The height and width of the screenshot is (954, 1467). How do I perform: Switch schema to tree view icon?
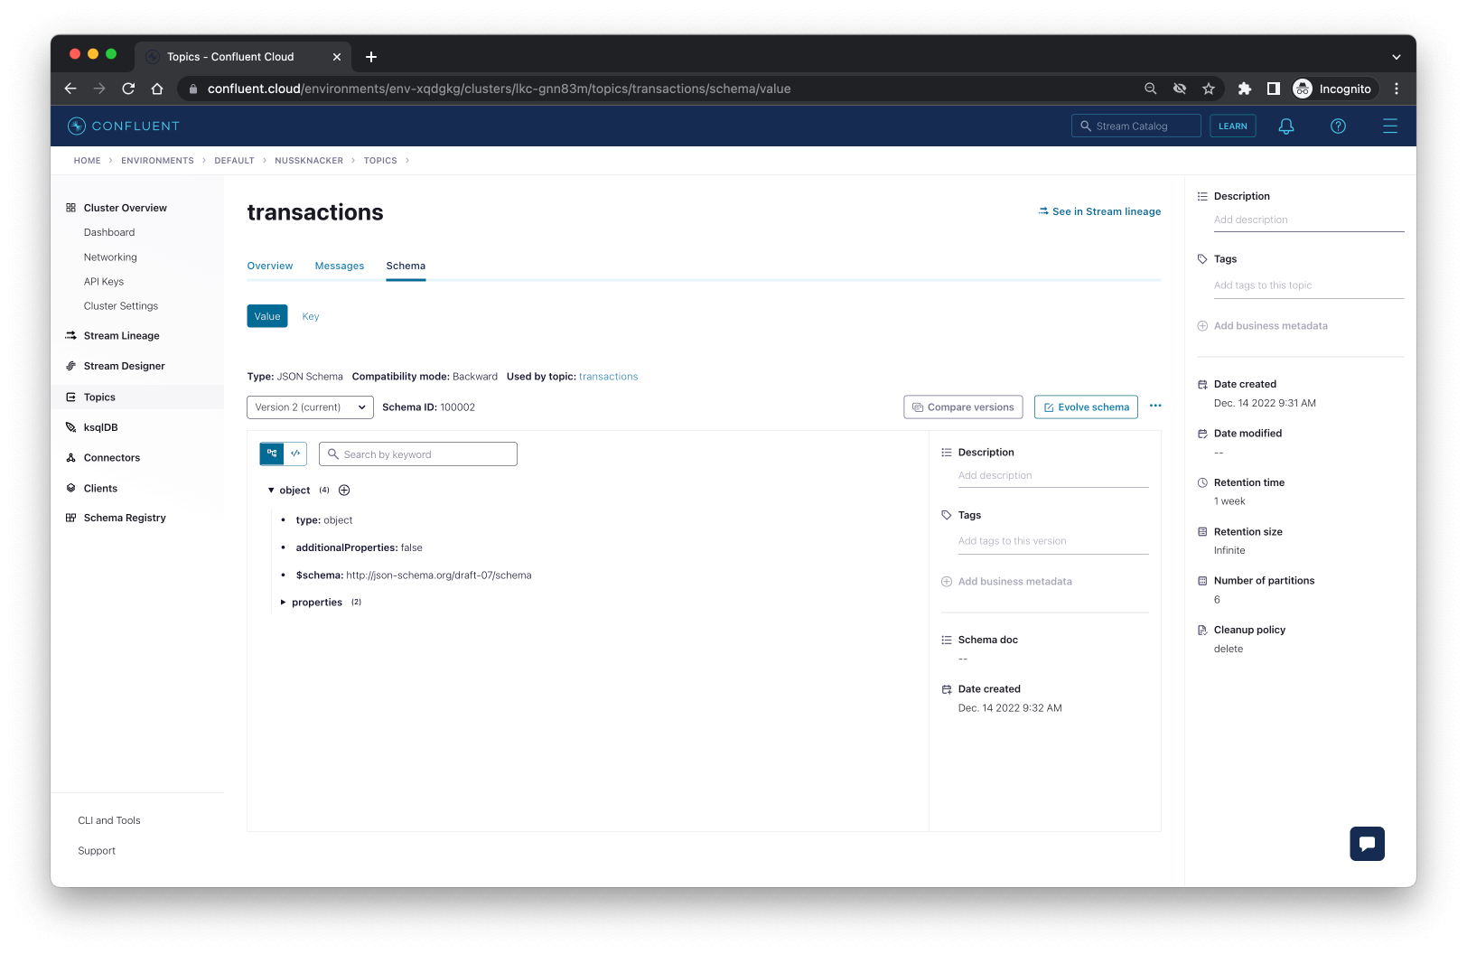pos(272,454)
